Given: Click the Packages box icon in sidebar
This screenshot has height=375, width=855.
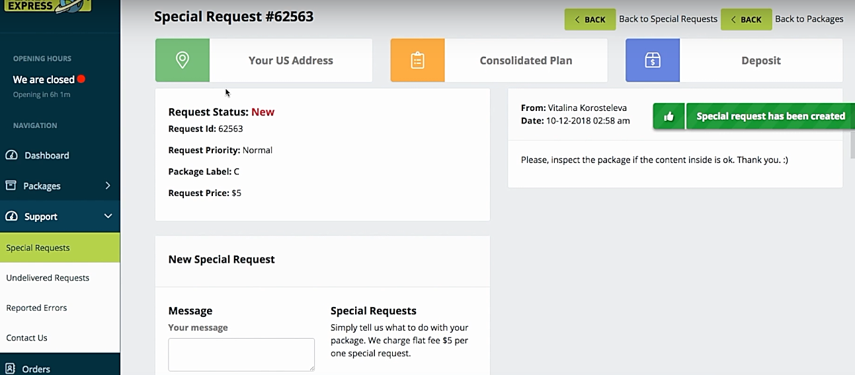Looking at the screenshot, I should click(x=11, y=186).
